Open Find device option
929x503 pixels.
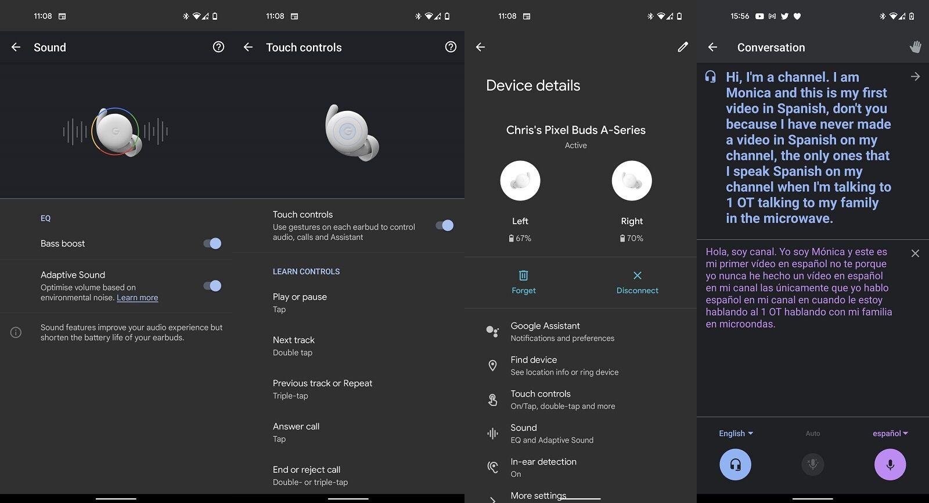pyautogui.click(x=581, y=365)
